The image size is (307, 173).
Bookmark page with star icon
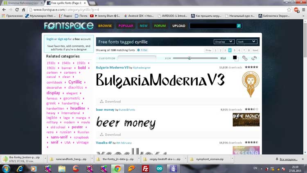[289, 9]
